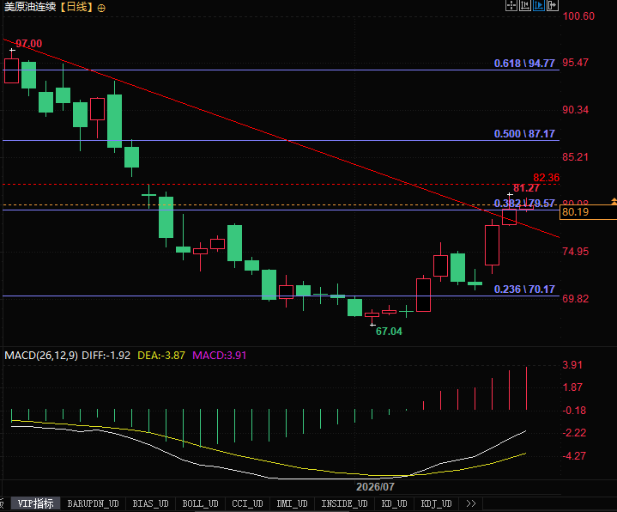617x512 pixels.
Task: Click the 100.60 price axis value
Action: (x=578, y=16)
